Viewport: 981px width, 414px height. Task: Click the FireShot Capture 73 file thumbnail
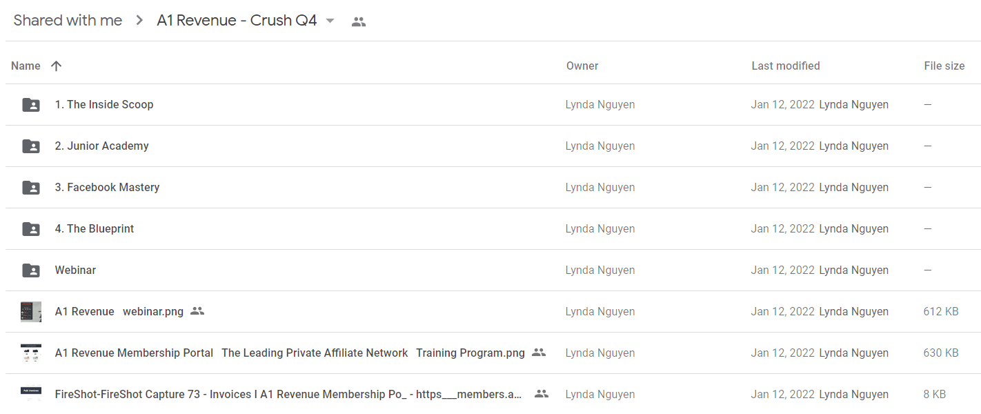(x=31, y=393)
